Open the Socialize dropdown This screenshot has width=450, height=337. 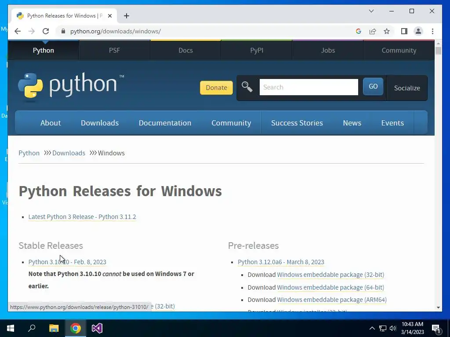[x=407, y=88]
